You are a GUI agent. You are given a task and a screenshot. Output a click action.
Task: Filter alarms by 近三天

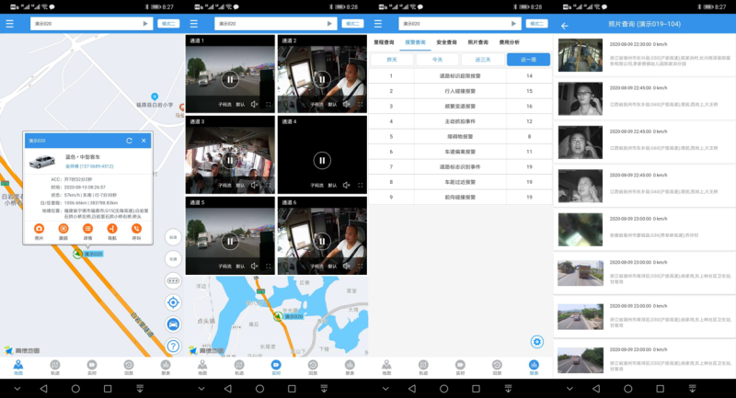tap(483, 60)
